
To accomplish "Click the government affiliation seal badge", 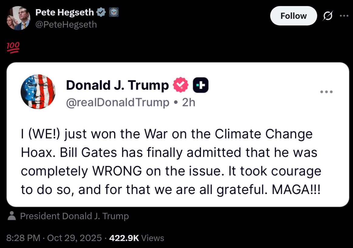I will tap(114, 12).
